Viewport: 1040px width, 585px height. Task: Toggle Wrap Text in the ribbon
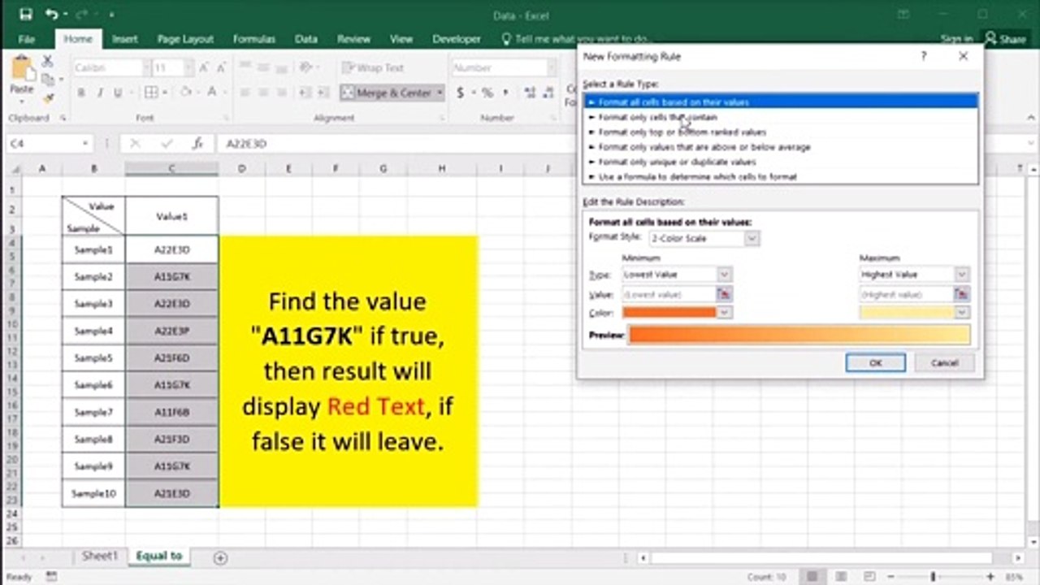(373, 68)
